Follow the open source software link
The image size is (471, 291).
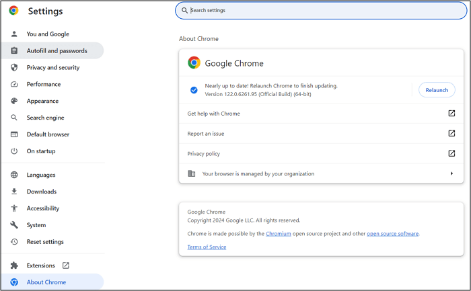tap(393, 234)
